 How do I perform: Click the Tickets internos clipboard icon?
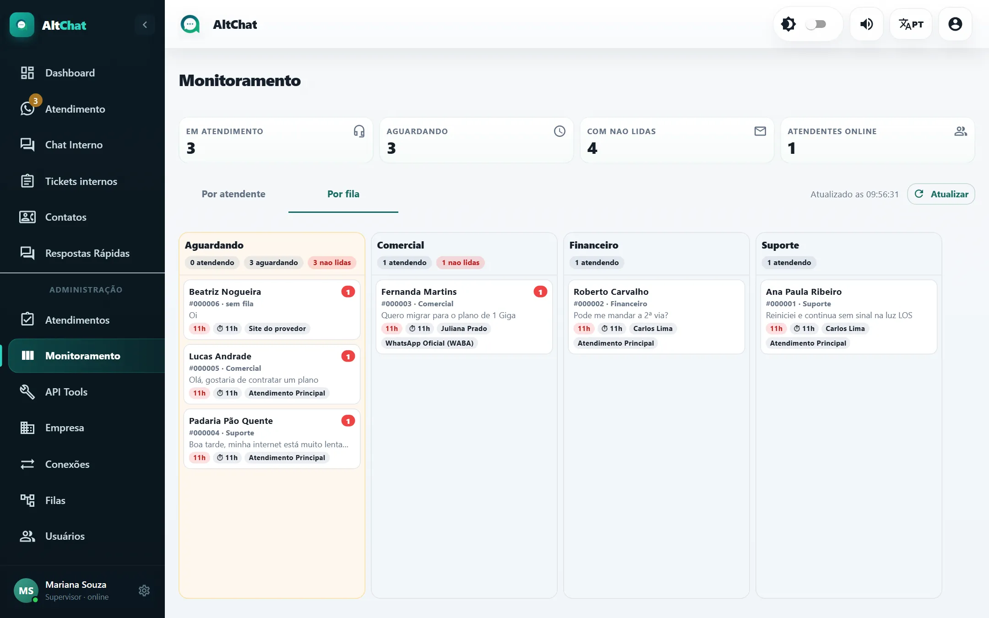27,181
